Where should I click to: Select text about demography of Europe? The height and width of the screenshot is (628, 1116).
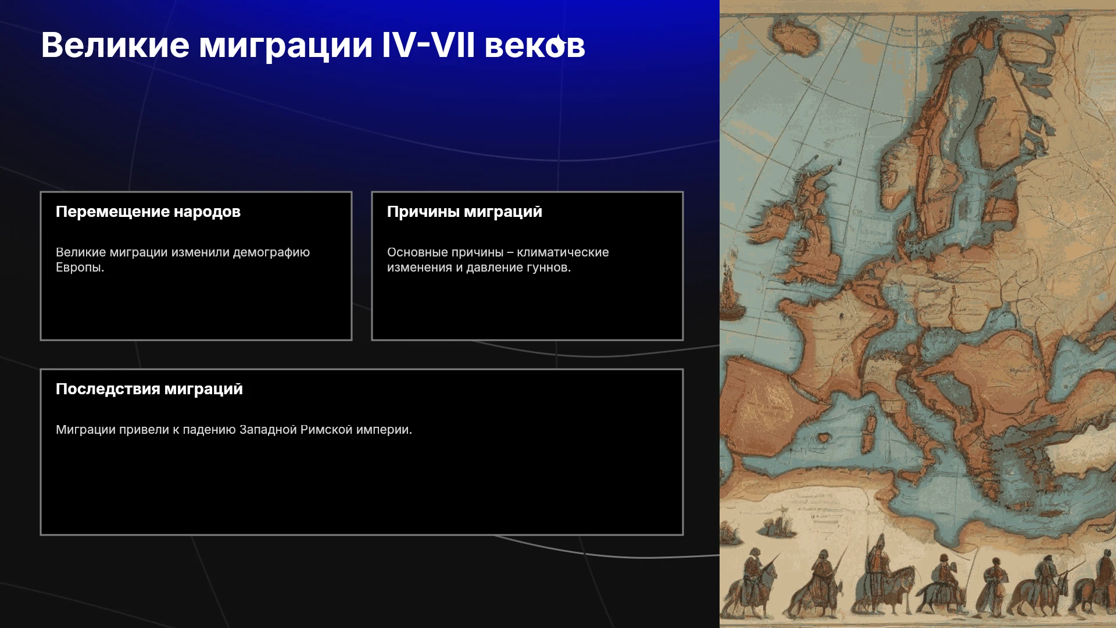coord(183,260)
